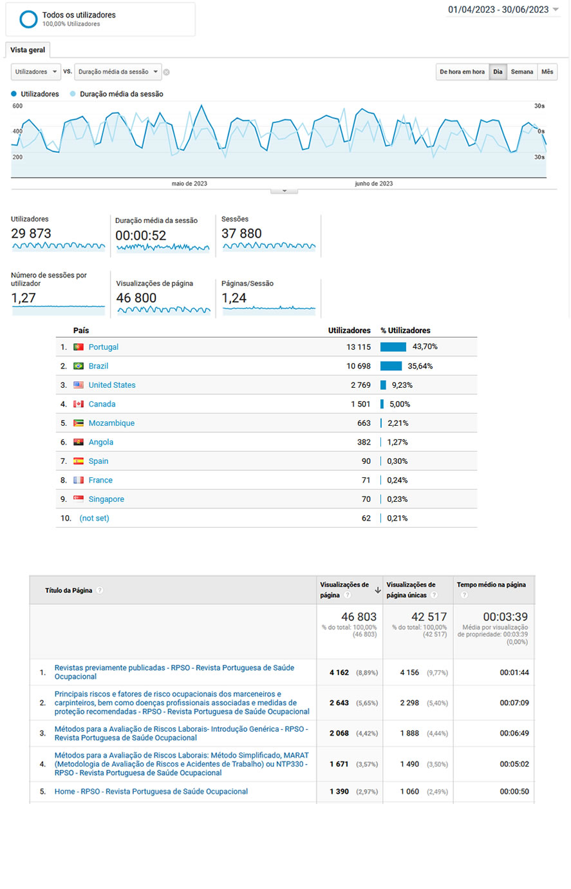Click the segment circle icon for Todos os utilizadores
Viewport: 571px width, 889px height.
coord(28,19)
